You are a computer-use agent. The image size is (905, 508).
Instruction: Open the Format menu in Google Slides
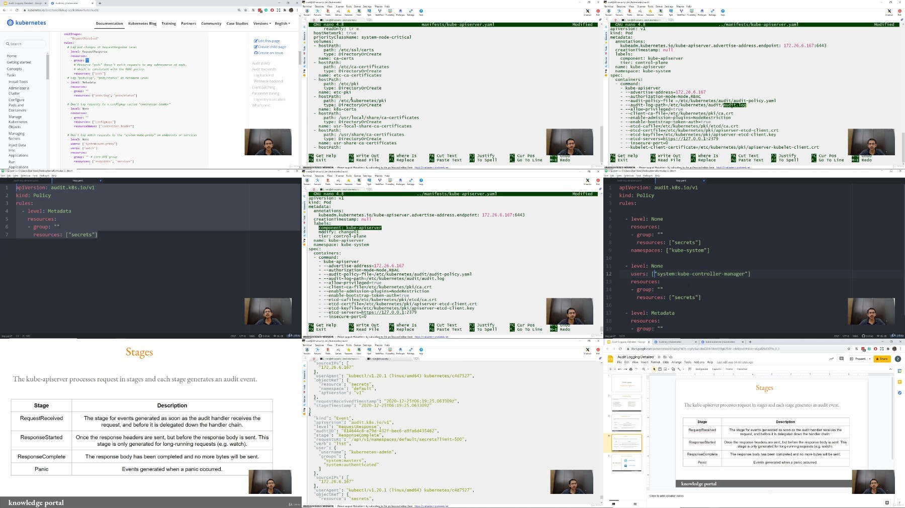pyautogui.click(x=655, y=362)
